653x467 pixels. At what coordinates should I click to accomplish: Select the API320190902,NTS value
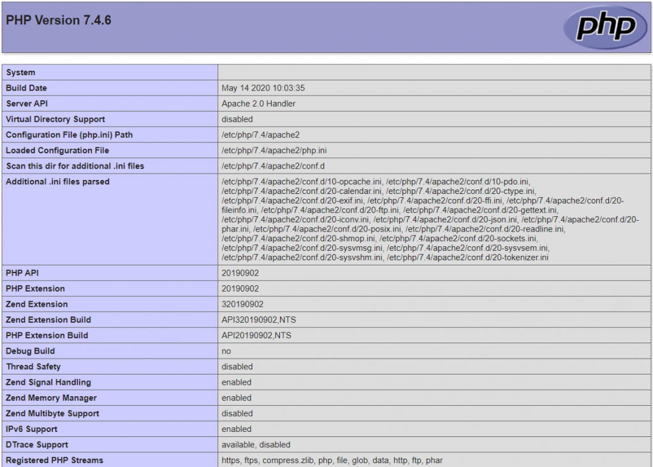tap(259, 320)
